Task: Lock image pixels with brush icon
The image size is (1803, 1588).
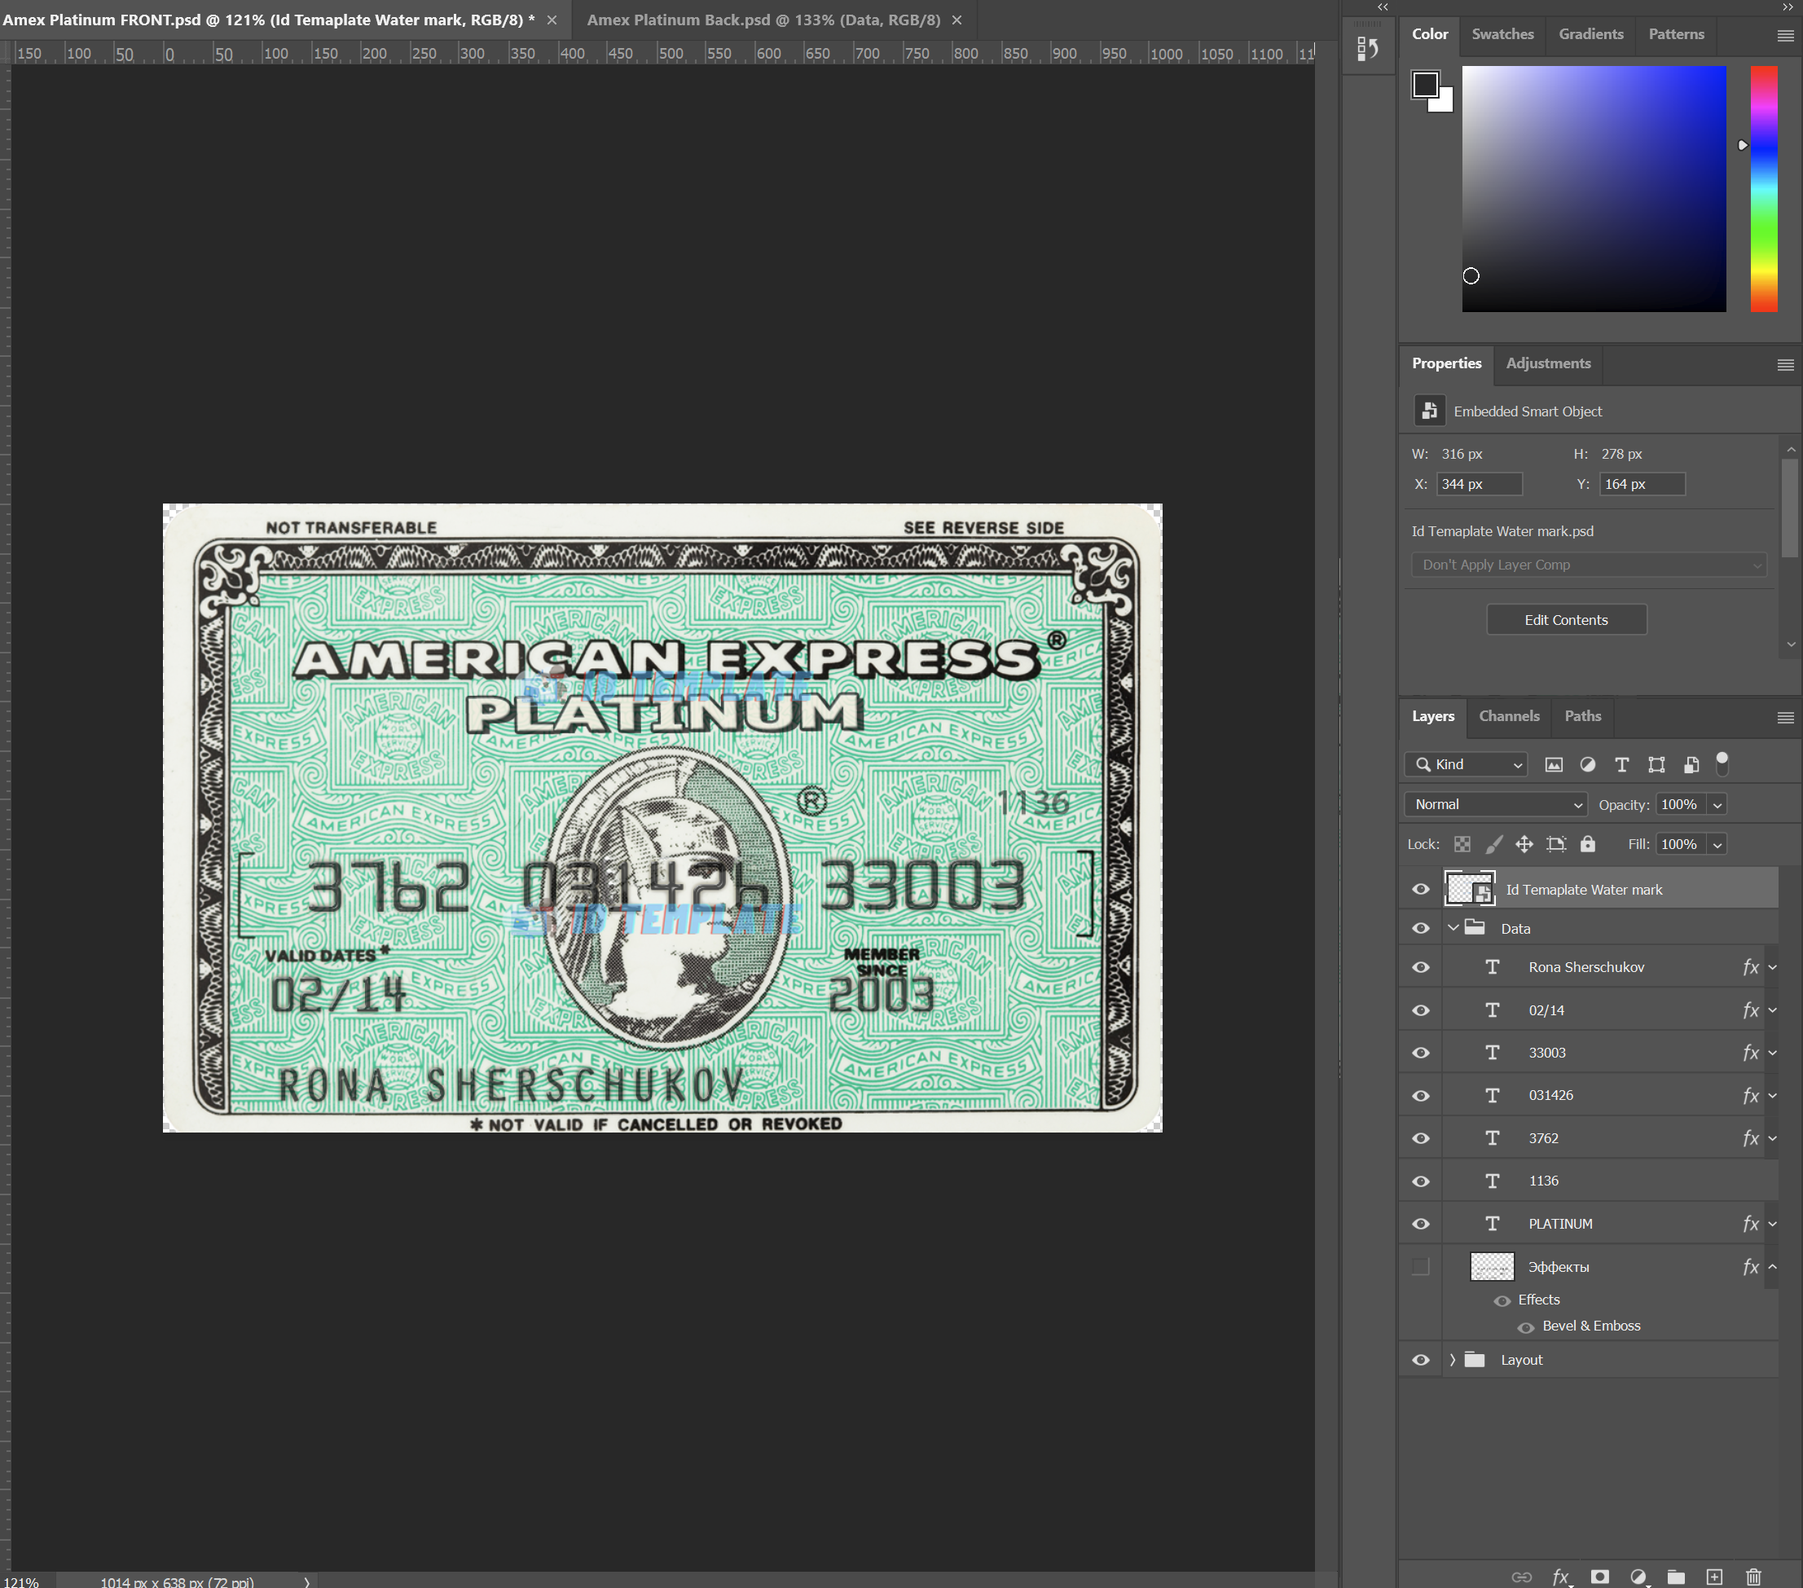Action: 1493,844
